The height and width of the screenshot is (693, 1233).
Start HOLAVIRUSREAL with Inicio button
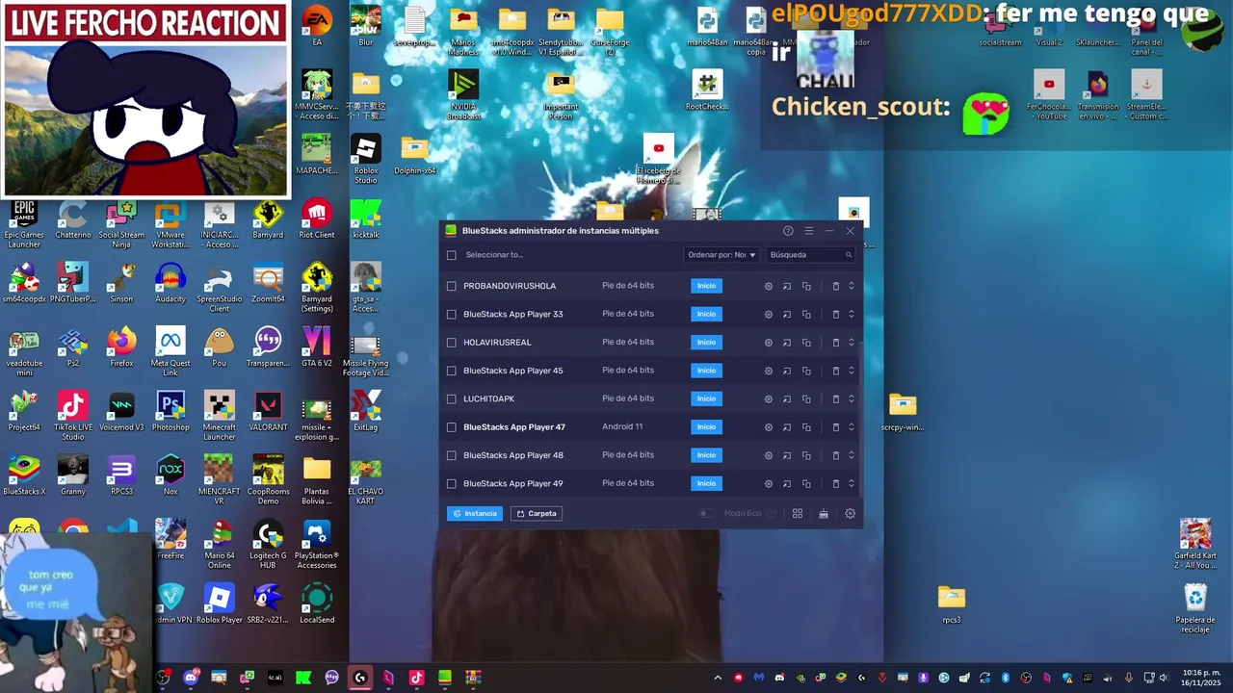point(706,343)
